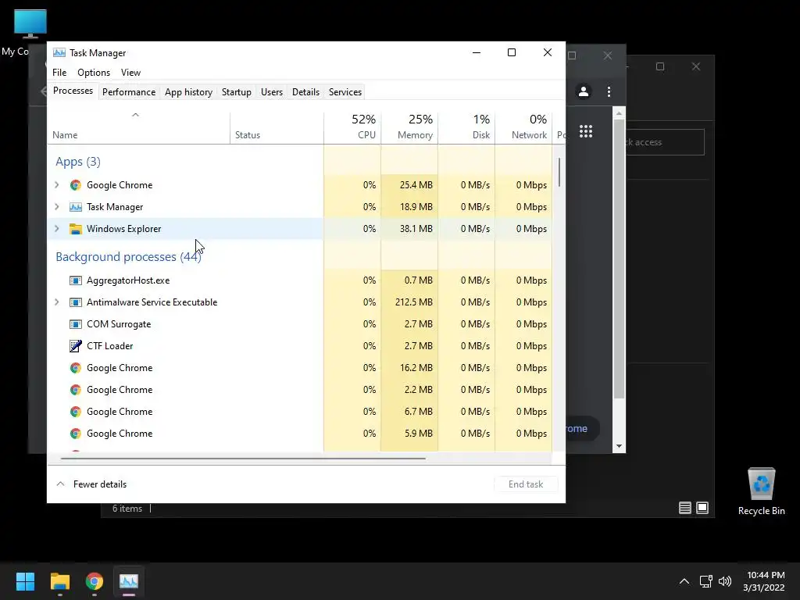The height and width of the screenshot is (600, 800).
Task: Click the Windows Explorer folder icon
Action: 76,229
